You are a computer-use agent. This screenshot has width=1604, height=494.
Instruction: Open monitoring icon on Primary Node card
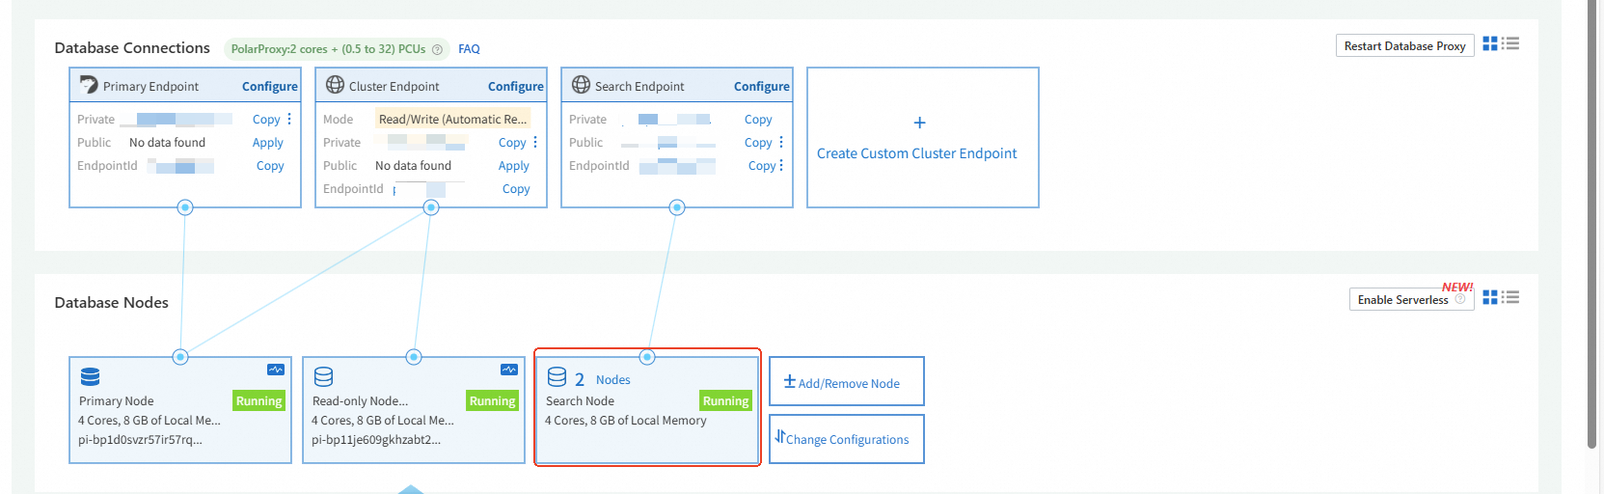pos(276,370)
